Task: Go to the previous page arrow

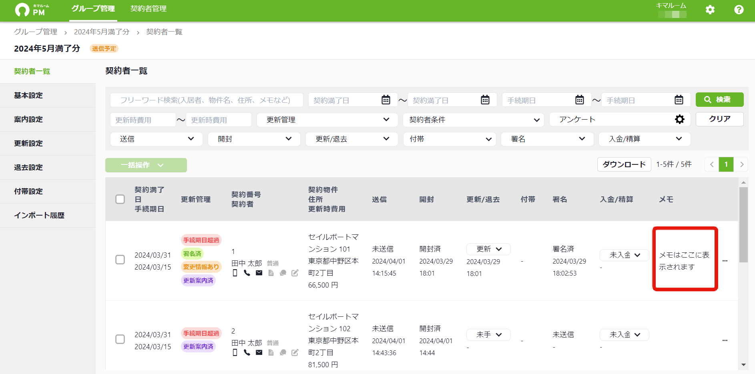Action: pyautogui.click(x=712, y=164)
